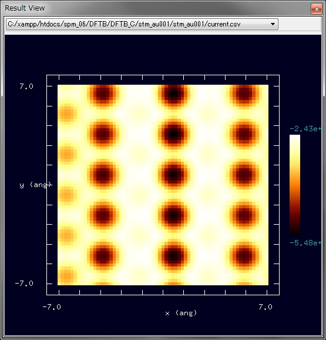Click the -7.0 label on the x axis
This screenshot has width=326, height=340.
point(52,307)
